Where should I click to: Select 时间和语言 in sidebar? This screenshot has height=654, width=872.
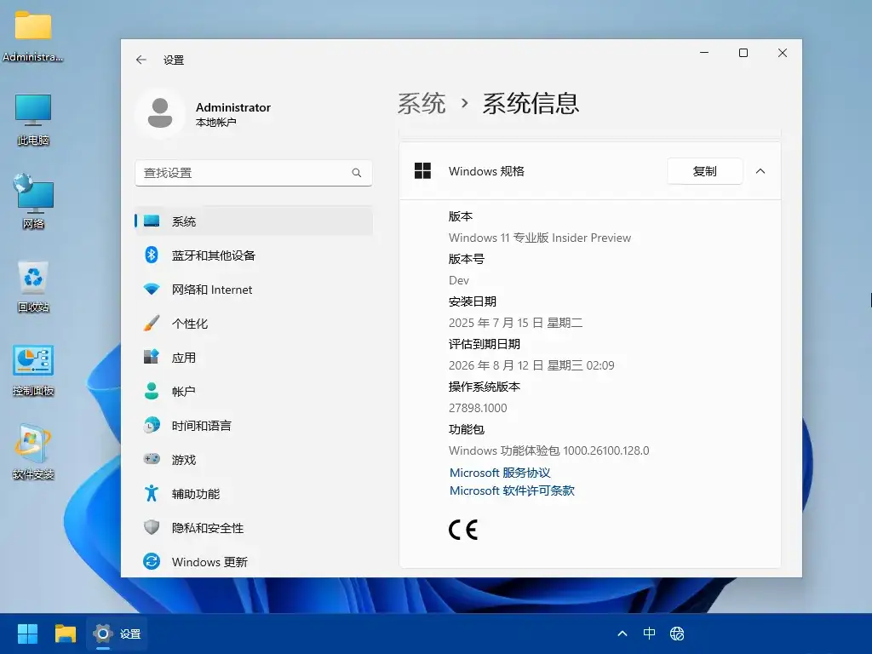click(x=254, y=426)
